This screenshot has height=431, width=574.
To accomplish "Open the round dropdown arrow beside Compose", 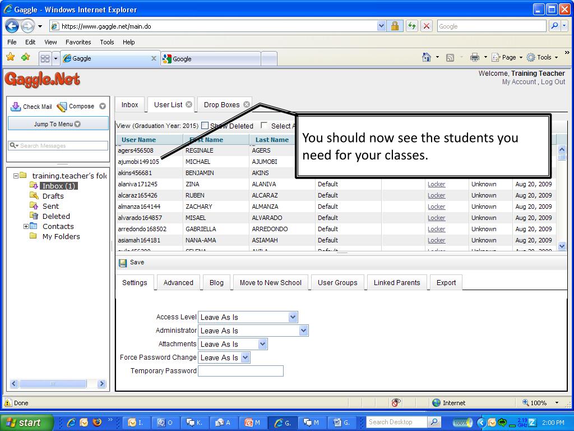I will 103,106.
